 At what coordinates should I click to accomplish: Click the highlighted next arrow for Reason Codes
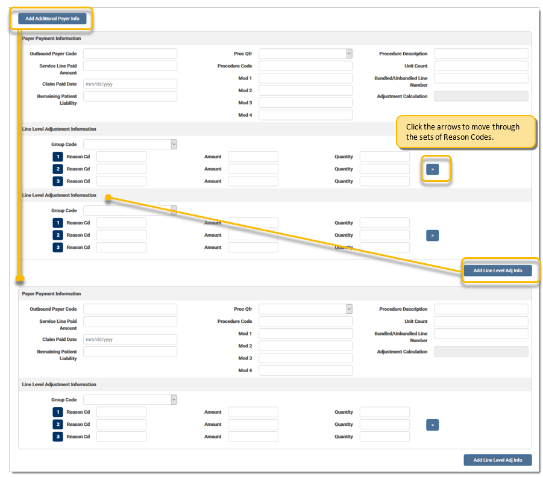432,170
